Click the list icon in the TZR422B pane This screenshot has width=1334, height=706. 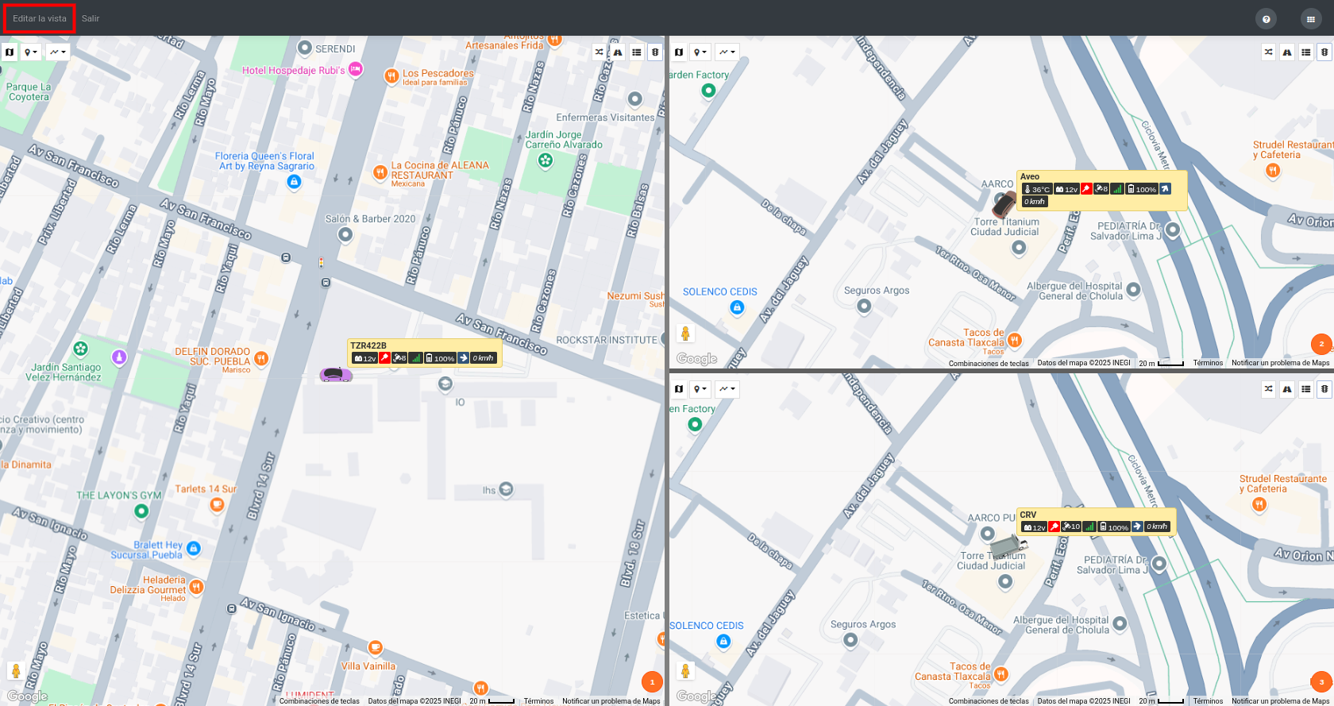(x=637, y=52)
